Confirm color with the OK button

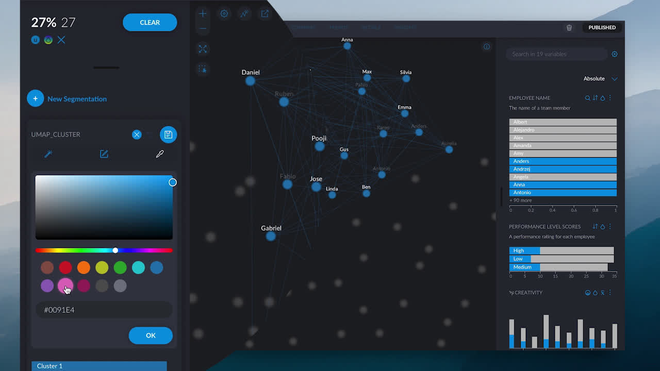click(x=151, y=335)
